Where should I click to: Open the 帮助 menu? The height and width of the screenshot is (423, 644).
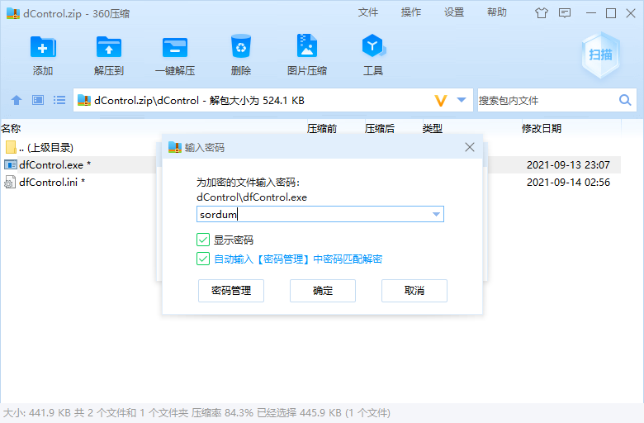coord(497,12)
